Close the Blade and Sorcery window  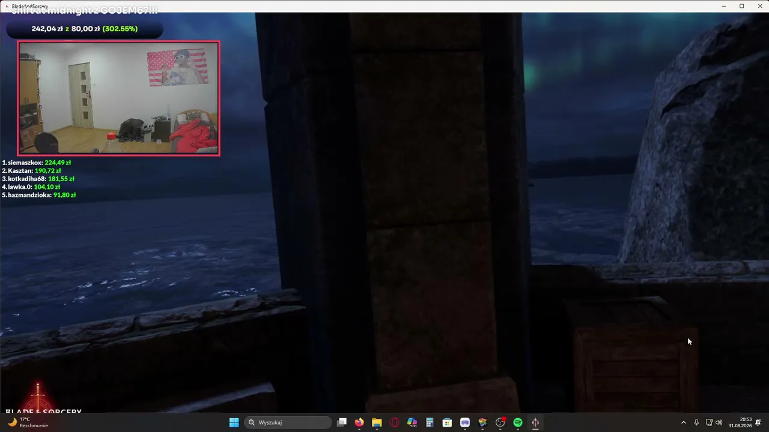760,6
